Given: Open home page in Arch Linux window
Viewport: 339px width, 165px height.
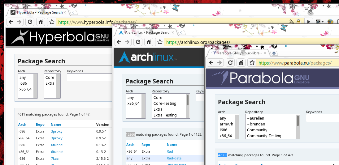Looking at the screenshot, I should tap(149, 42).
